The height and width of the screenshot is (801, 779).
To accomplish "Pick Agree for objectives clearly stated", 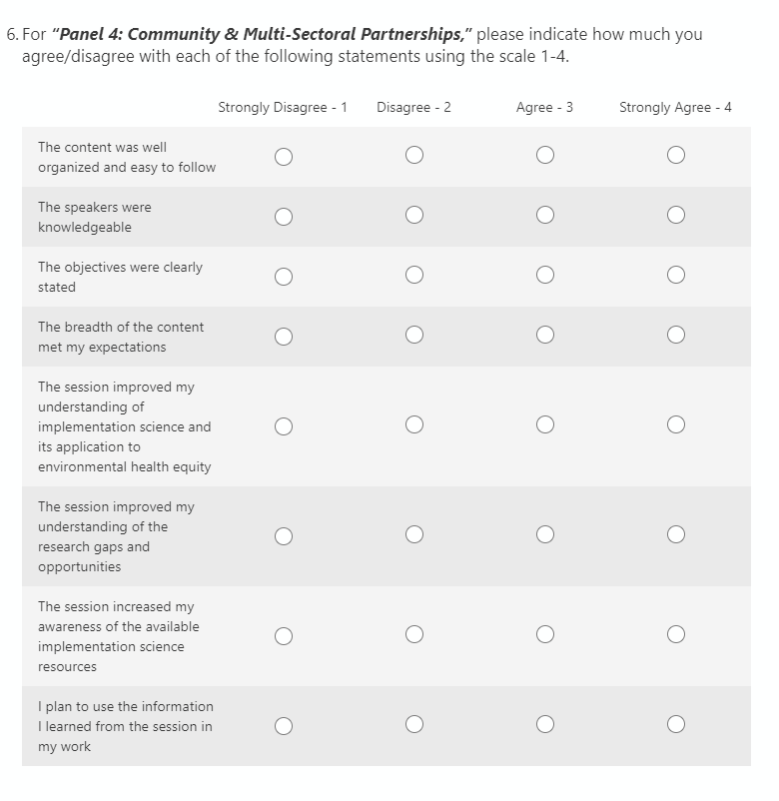I will click(x=545, y=276).
